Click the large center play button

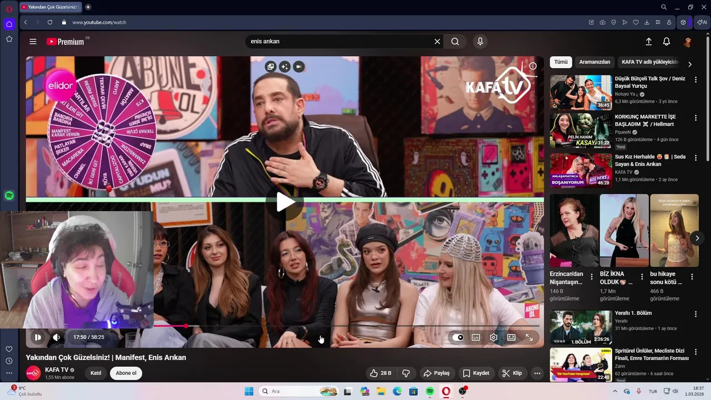click(285, 203)
